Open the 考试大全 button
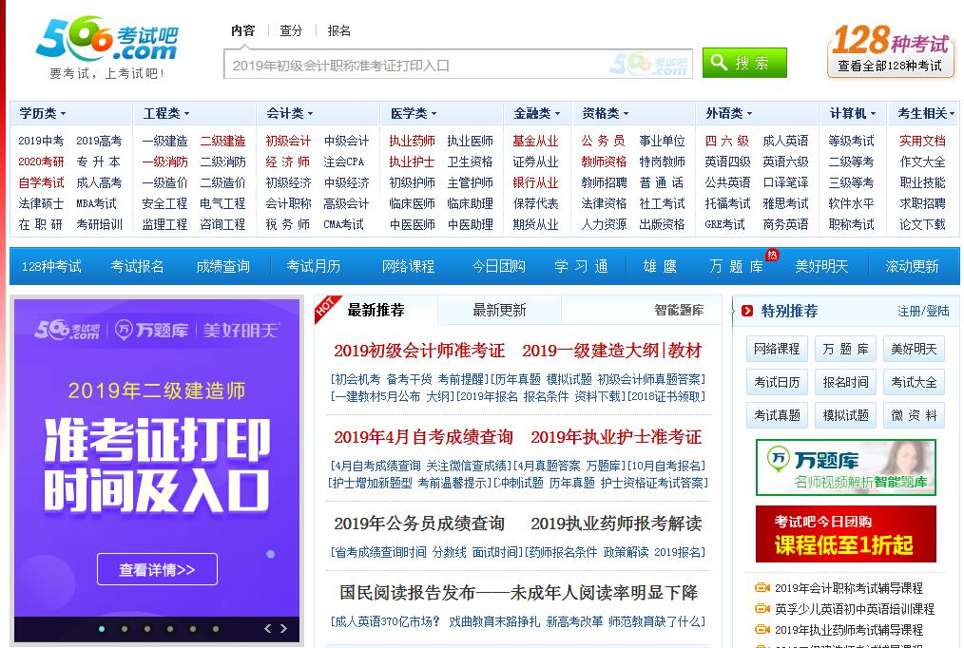964x648 pixels. [x=915, y=382]
